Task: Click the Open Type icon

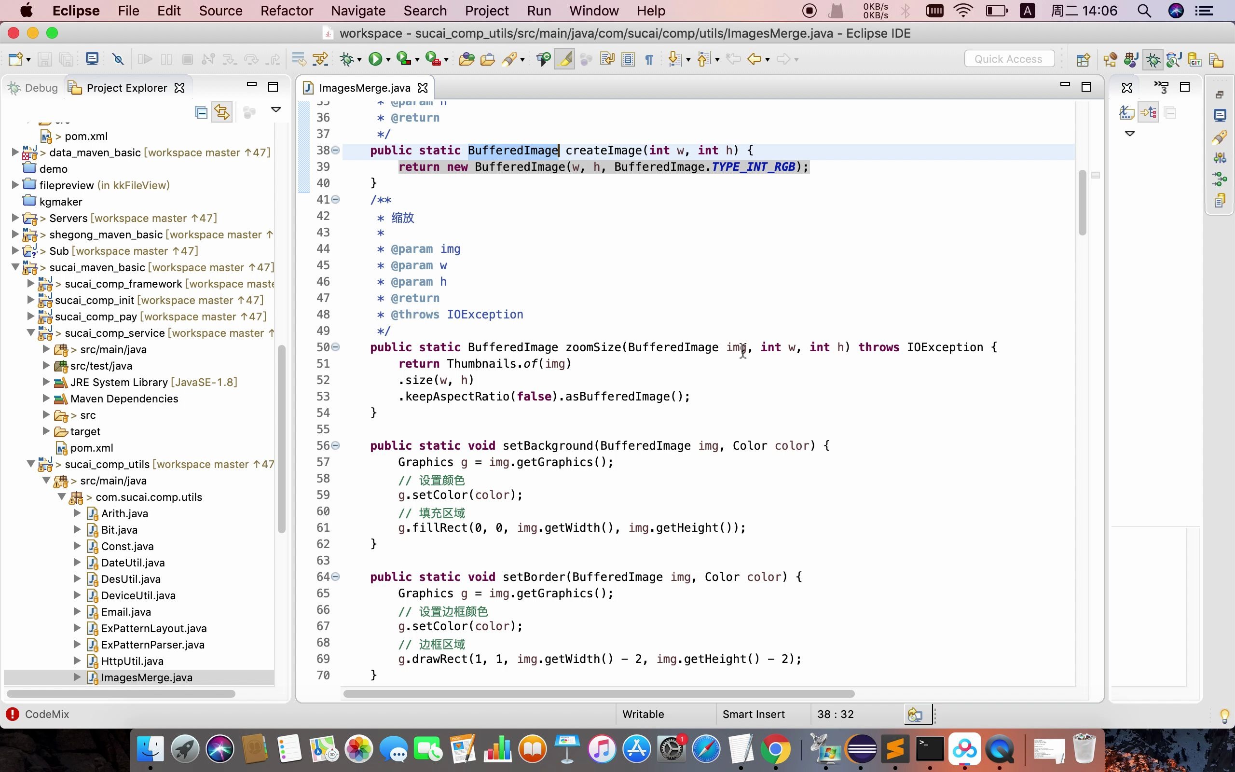Action: click(x=467, y=59)
